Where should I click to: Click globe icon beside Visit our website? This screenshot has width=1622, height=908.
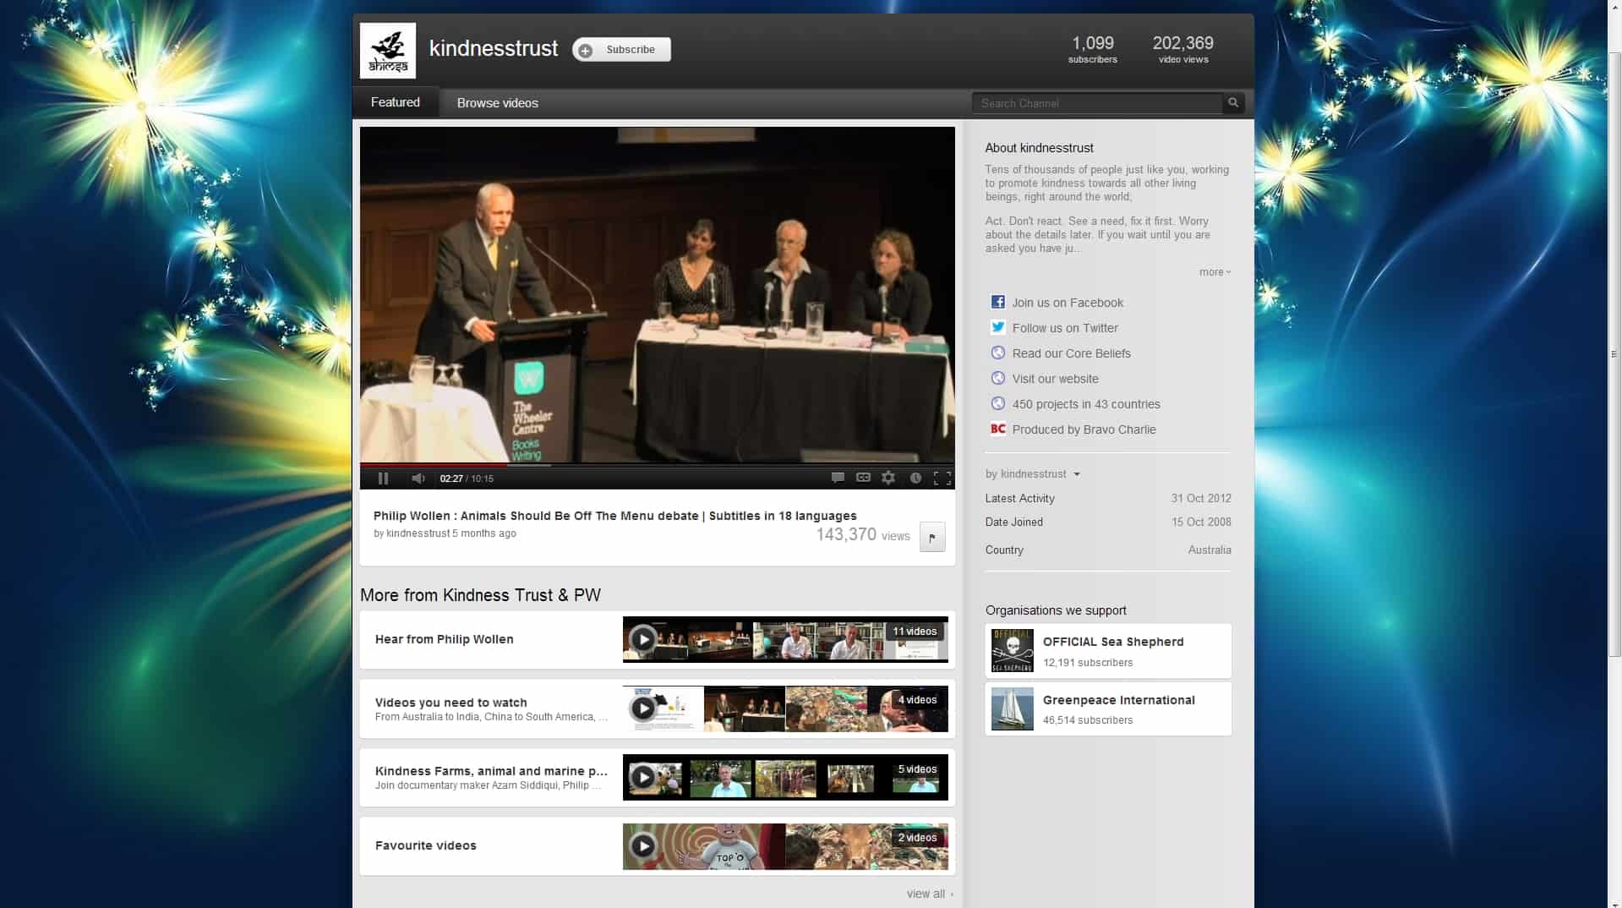click(998, 378)
